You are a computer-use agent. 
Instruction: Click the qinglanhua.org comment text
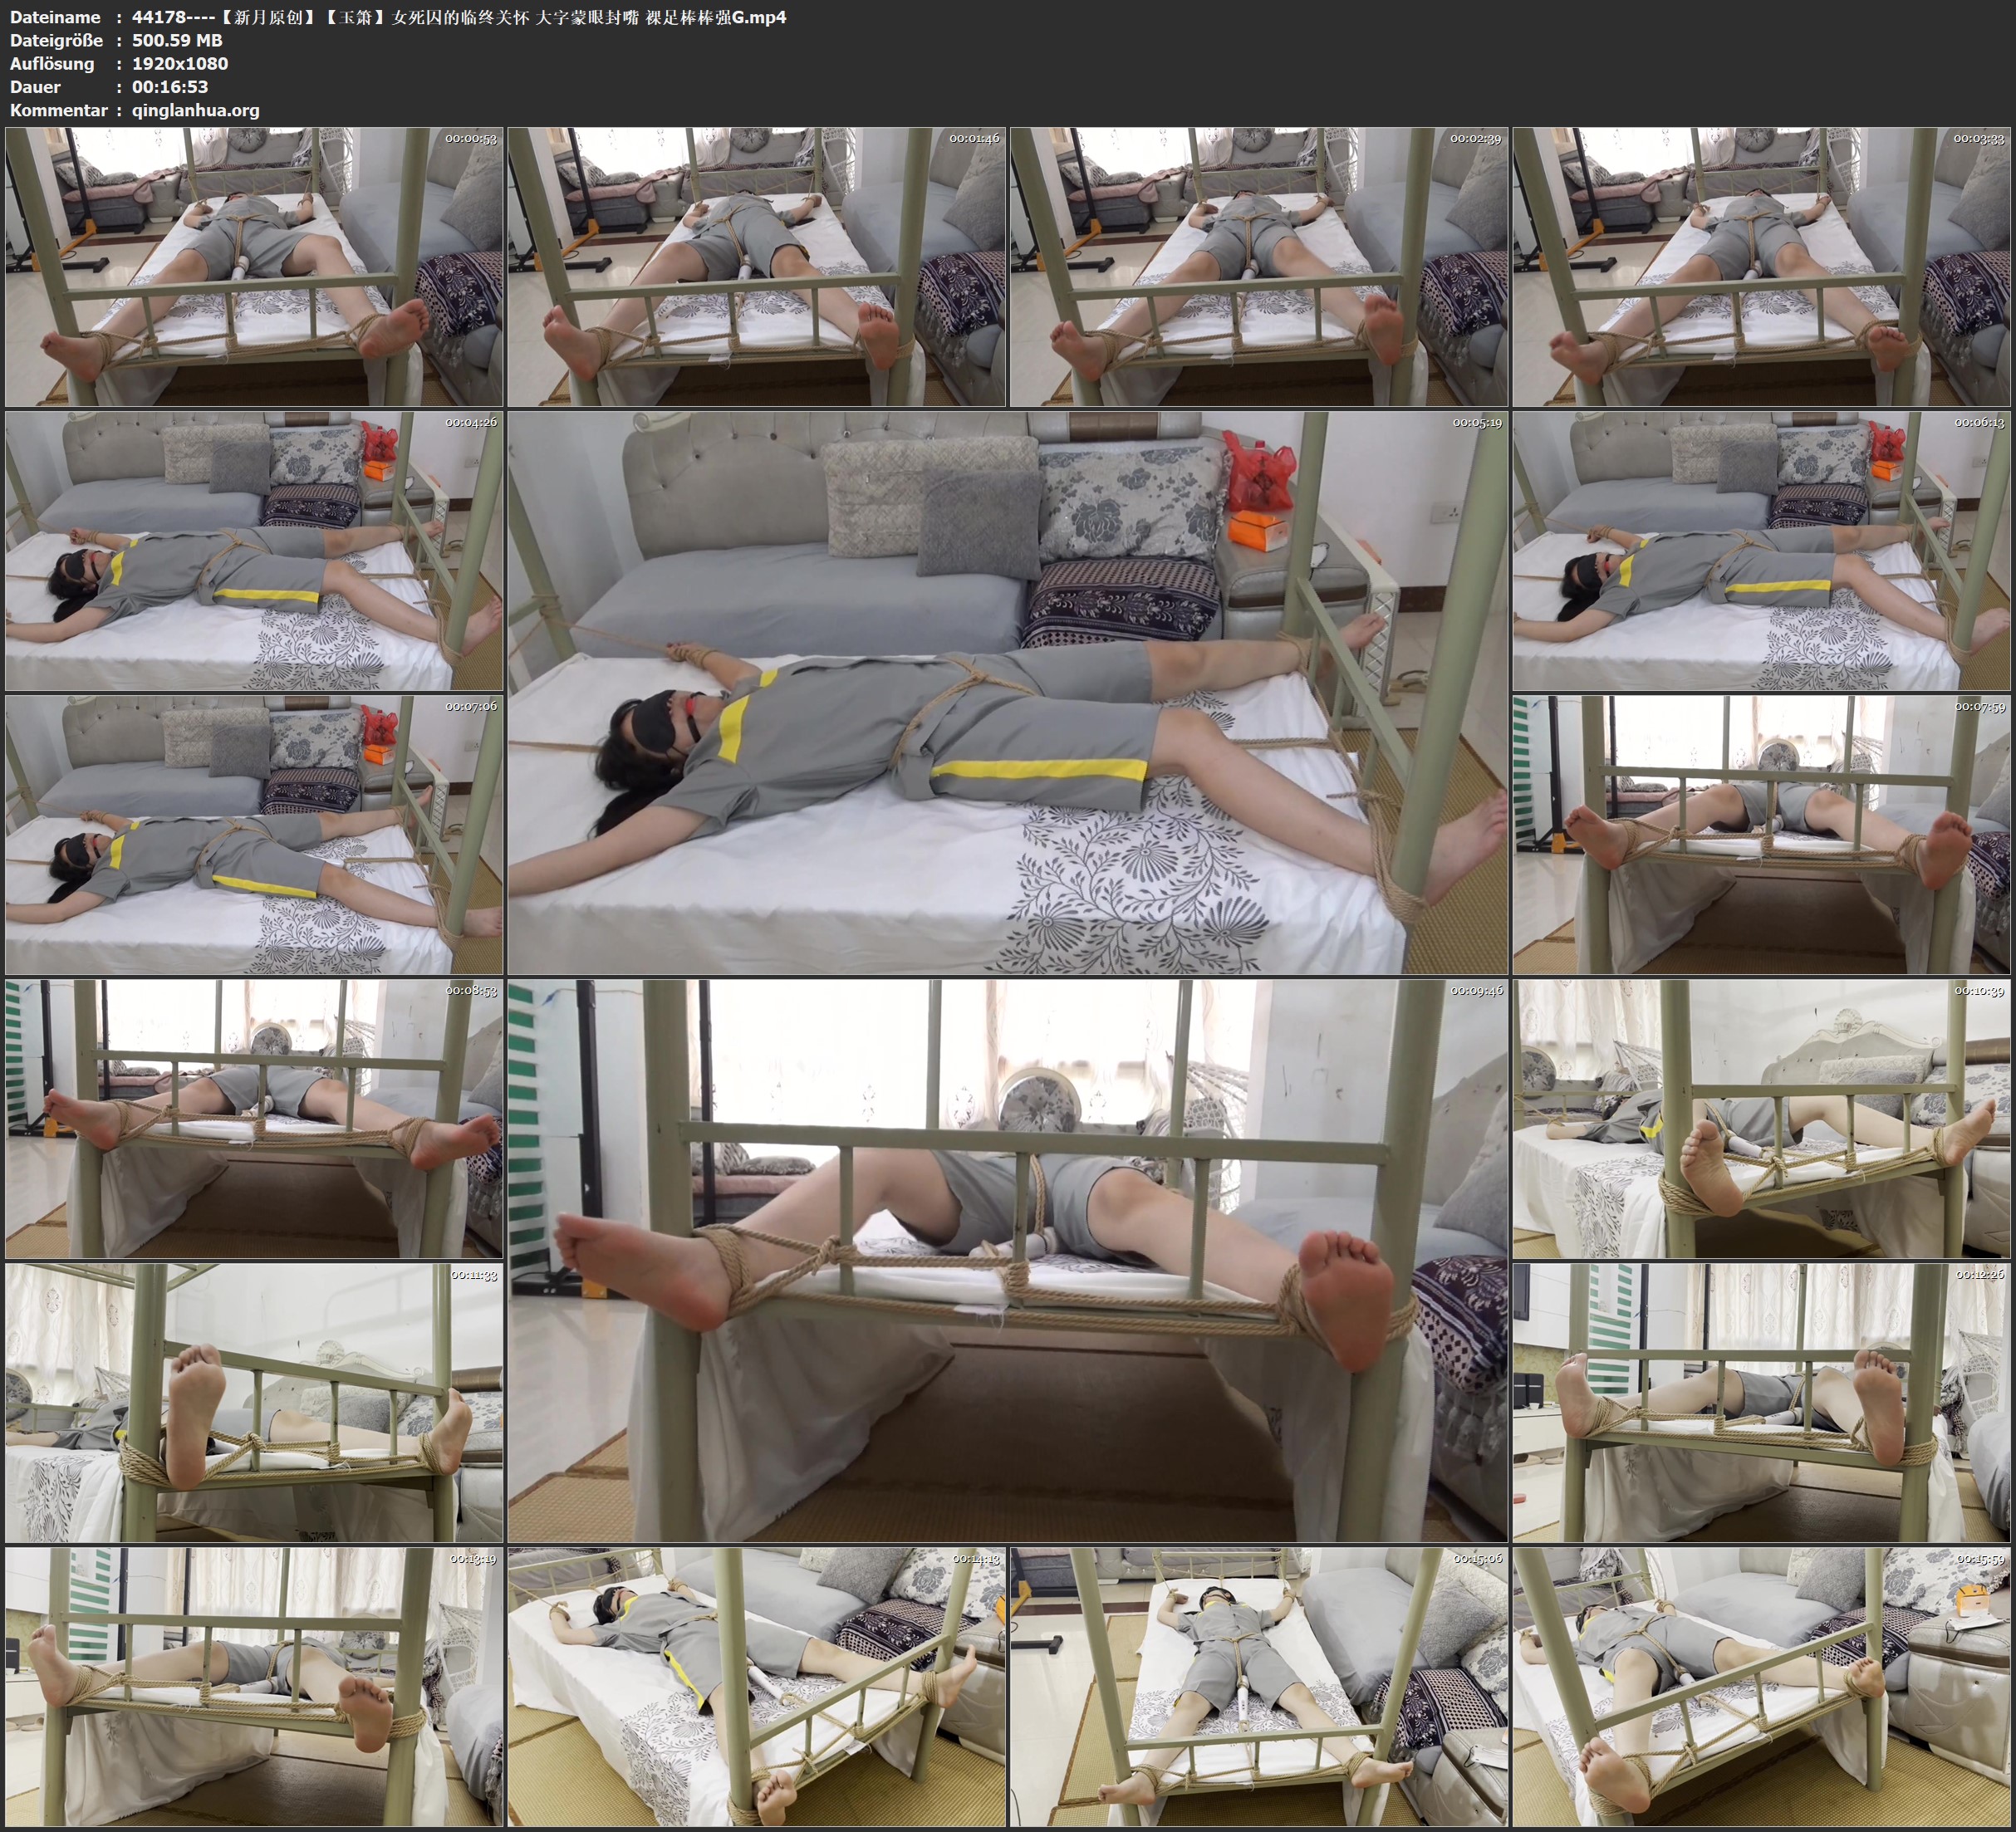(x=195, y=111)
